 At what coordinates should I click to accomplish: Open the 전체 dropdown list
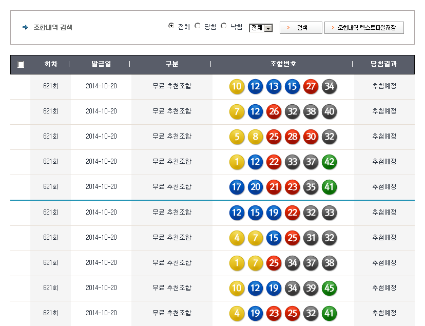(261, 28)
